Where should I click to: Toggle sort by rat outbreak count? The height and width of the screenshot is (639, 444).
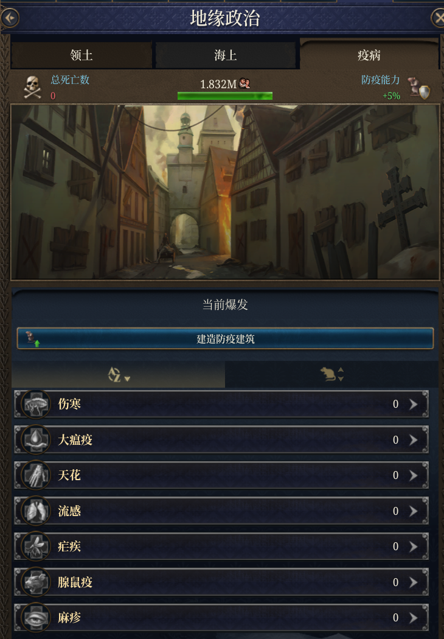tap(331, 374)
